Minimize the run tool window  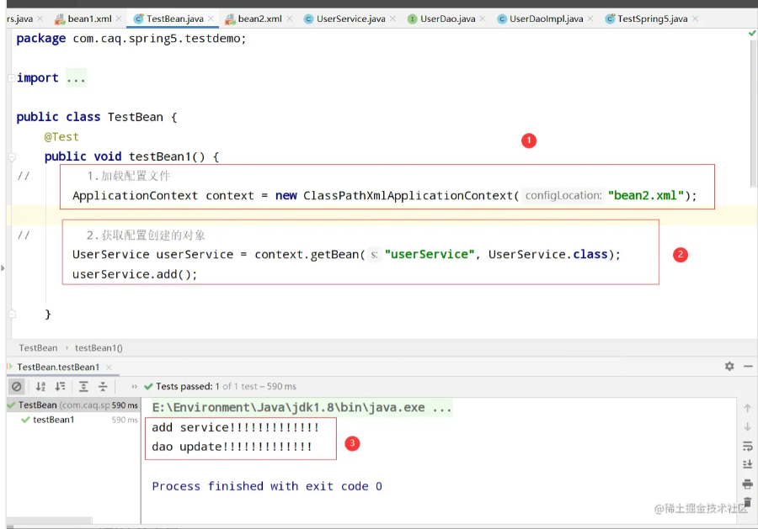click(748, 367)
